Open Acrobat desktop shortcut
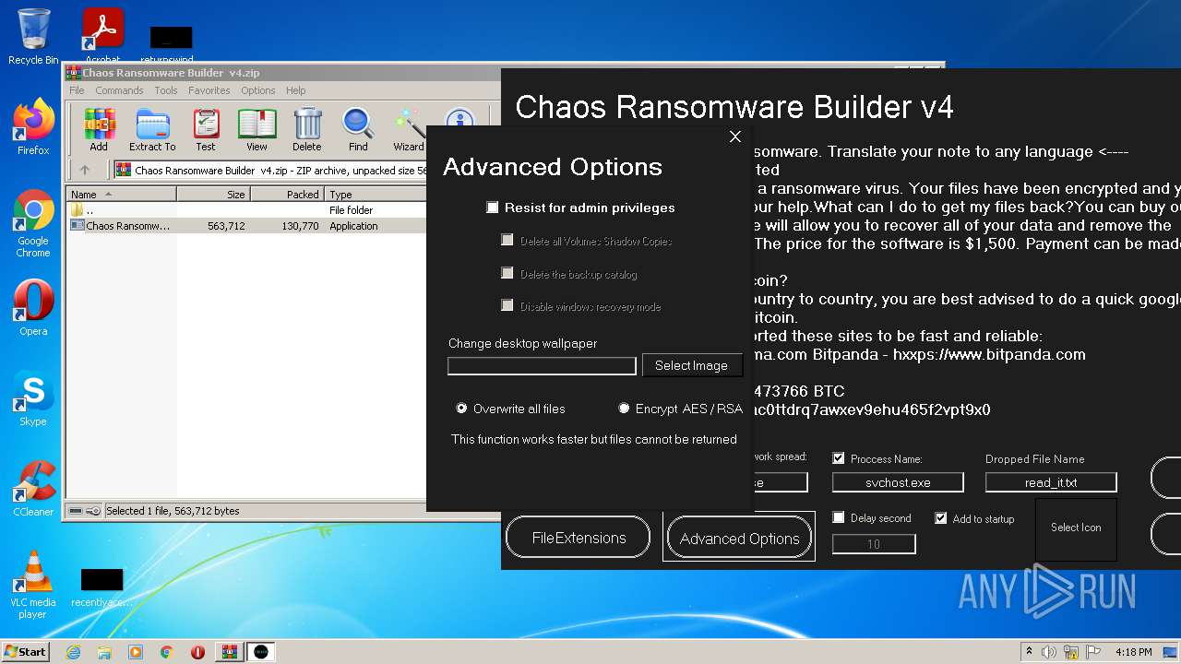Image resolution: width=1181 pixels, height=664 pixels. pyautogui.click(x=103, y=36)
